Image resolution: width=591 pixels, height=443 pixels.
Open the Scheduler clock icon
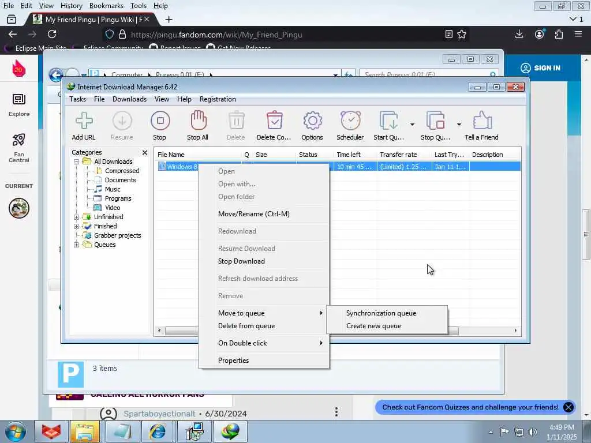[350, 121]
